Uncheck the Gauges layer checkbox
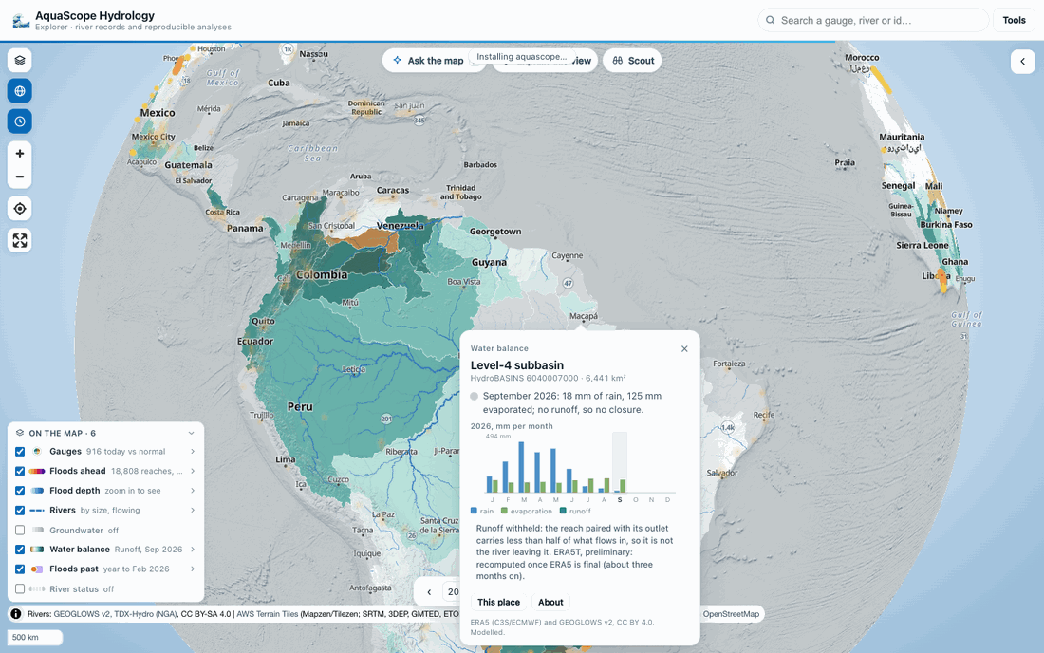 click(x=20, y=451)
